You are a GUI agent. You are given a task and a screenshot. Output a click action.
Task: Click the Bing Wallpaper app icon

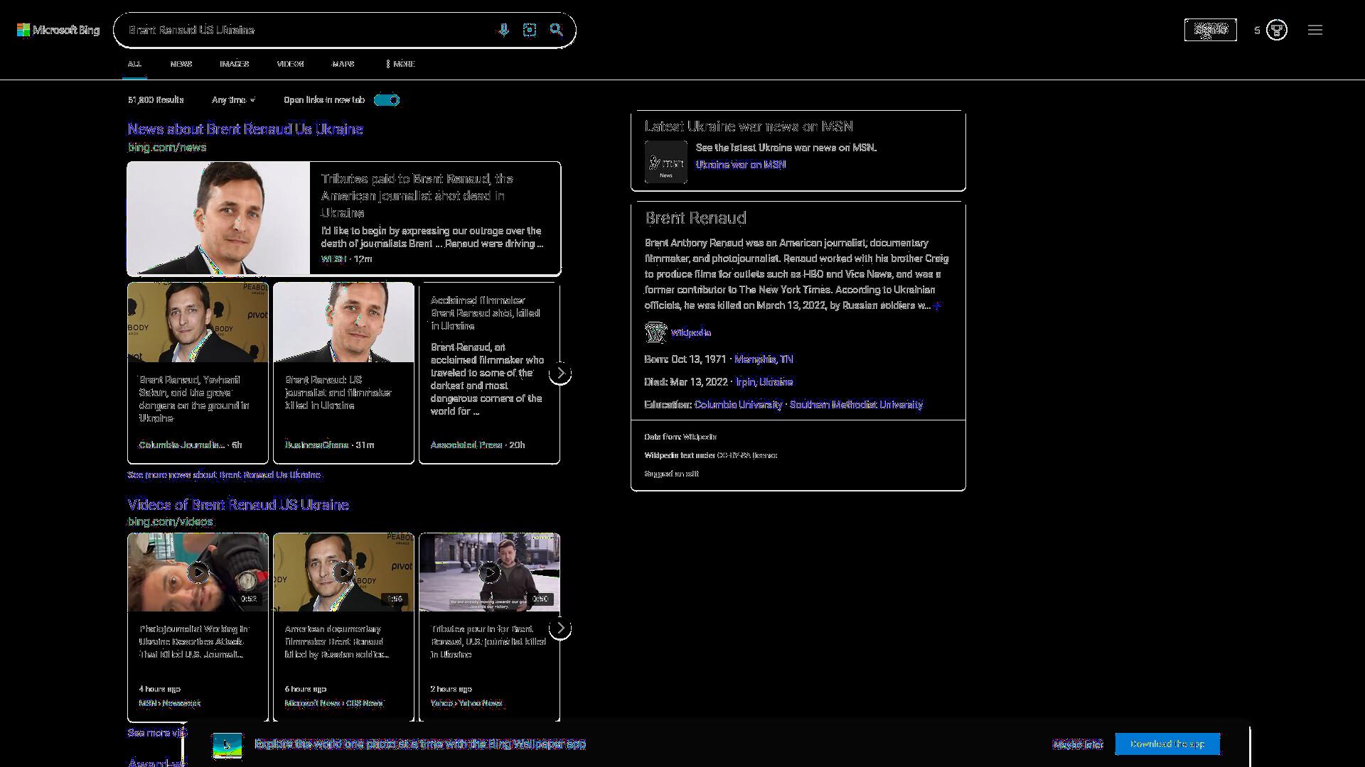click(x=227, y=745)
